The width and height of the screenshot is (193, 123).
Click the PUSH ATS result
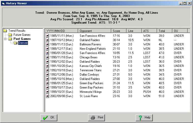147,92
